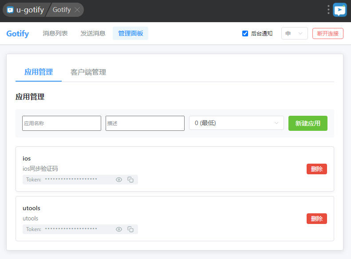351x259 pixels.
Task: Focus the 描述 description field
Action: pyautogui.click(x=145, y=123)
